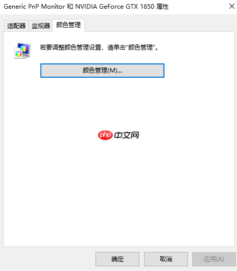Switch to the 适配器 tab
237x271 pixels.
tap(16, 26)
